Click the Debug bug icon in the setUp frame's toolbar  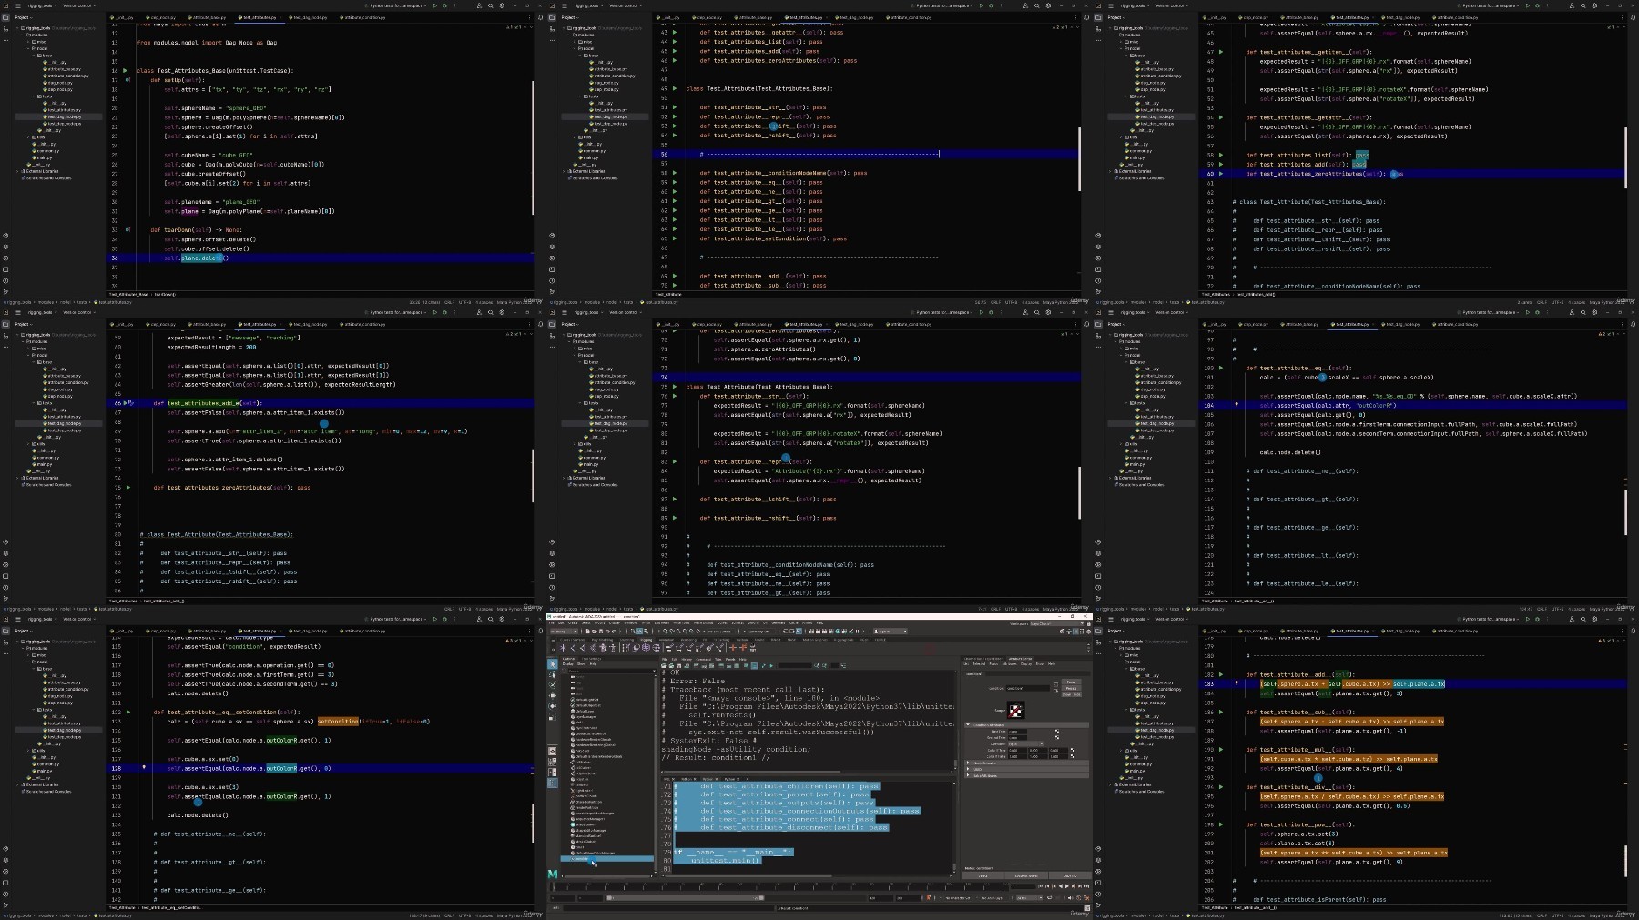pyautogui.click(x=444, y=5)
